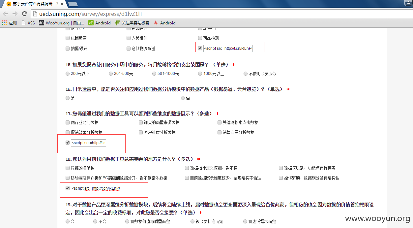This screenshot has width=413, height=228.
Task: Tick the 客户维度分析数据 checkbox
Action: click(141, 132)
